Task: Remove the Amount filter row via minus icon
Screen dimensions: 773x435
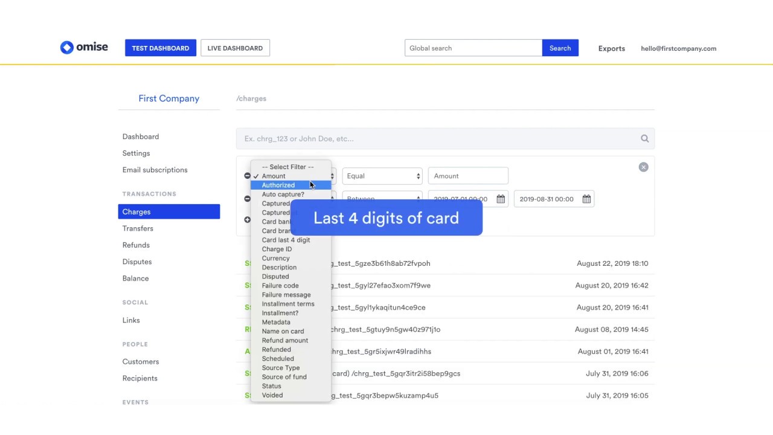Action: tap(247, 176)
